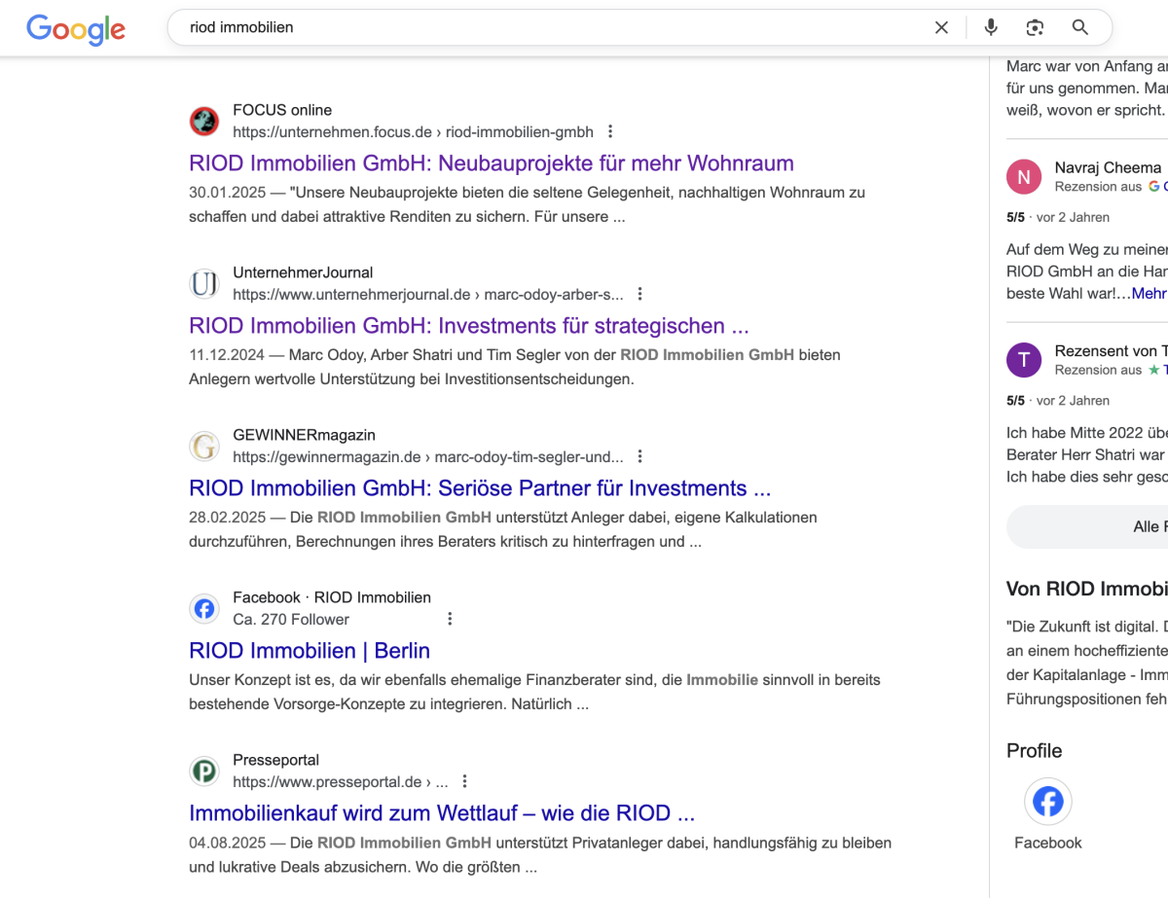Open more options for Facebook result
This screenshot has width=1168, height=898.
[450, 619]
